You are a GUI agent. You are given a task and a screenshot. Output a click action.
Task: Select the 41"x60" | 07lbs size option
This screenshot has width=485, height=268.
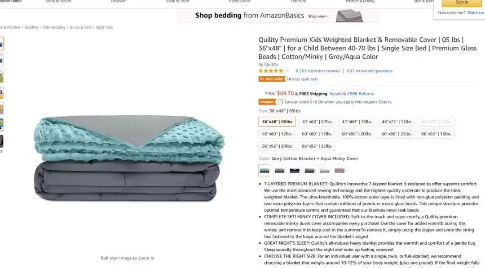(317, 122)
